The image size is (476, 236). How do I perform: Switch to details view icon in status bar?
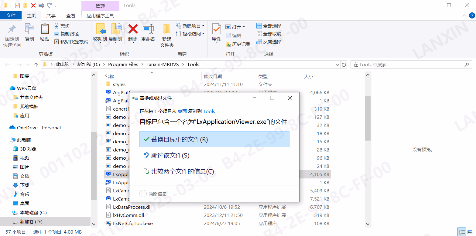(461, 232)
